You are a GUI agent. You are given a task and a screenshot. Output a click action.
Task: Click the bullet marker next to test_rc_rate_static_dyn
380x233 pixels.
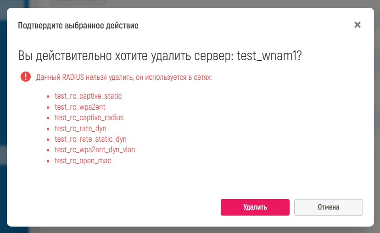(48, 139)
